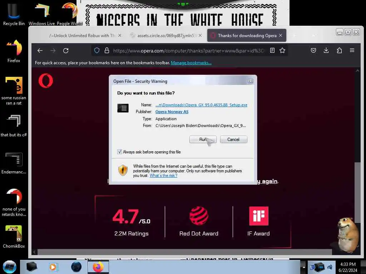The width and height of the screenshot is (366, 274).
Task: Click the scroll-left arrow of horizontal scrollbar
Action: point(34,252)
